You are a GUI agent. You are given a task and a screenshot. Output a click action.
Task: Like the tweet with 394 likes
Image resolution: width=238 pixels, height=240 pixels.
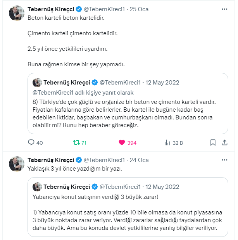coord(122,143)
